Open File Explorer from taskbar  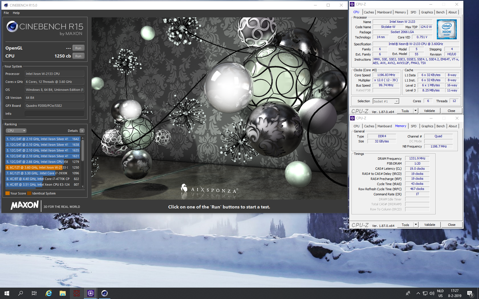[x=63, y=293]
